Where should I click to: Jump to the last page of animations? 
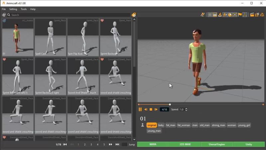click(x=117, y=144)
